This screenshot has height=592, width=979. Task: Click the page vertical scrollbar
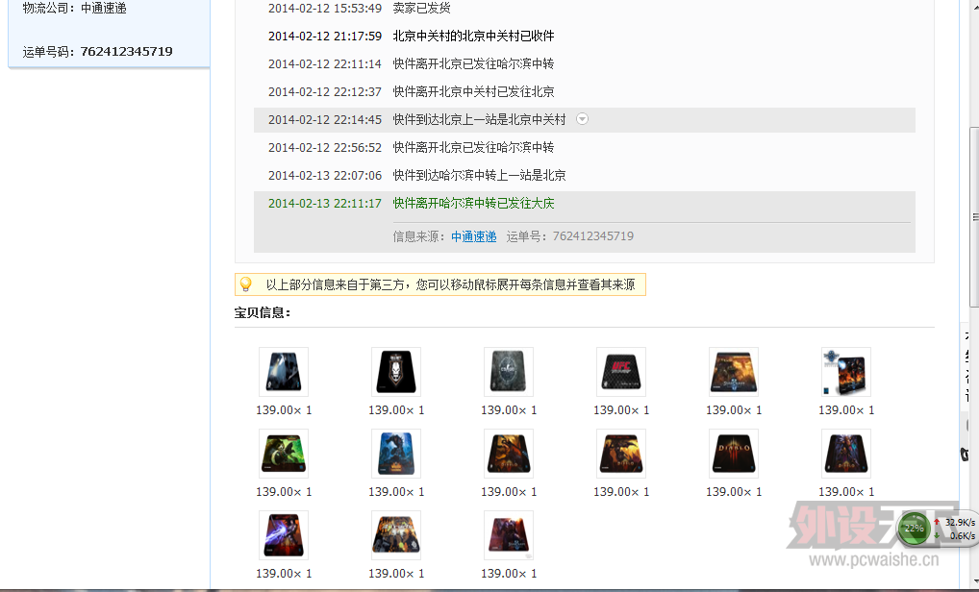click(974, 217)
